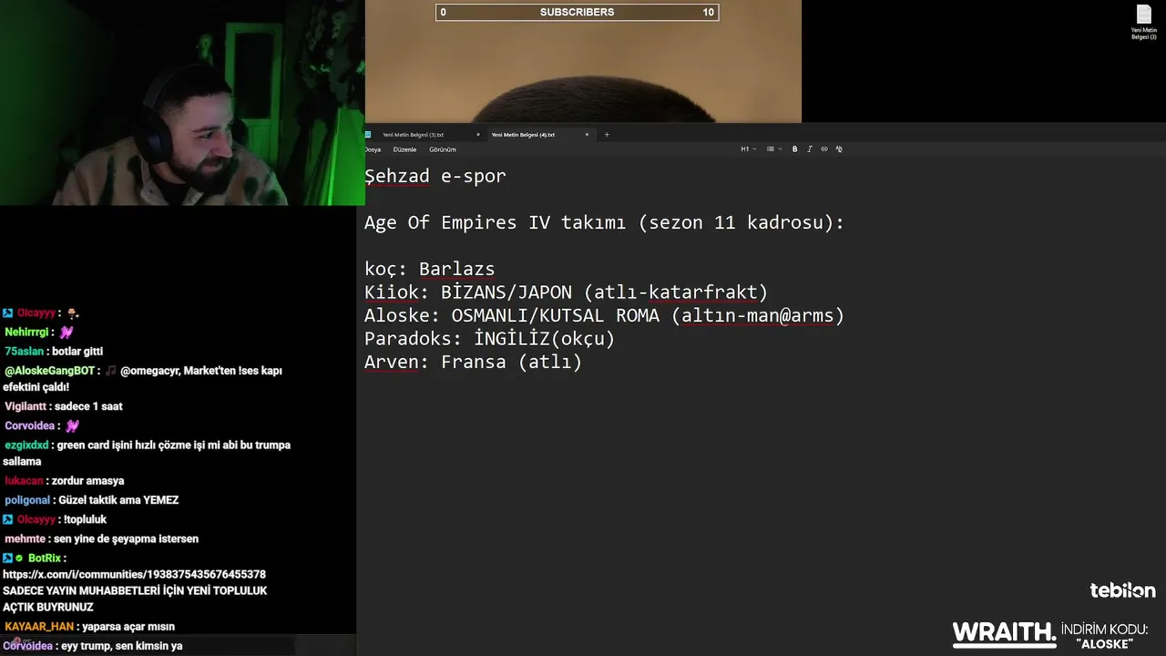Click chat username BotRix
Screen dimensions: 1166x656
45,559
